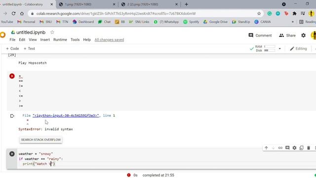This screenshot has height=178, width=316.
Task: Click red error status indicator
Action: 129,175
